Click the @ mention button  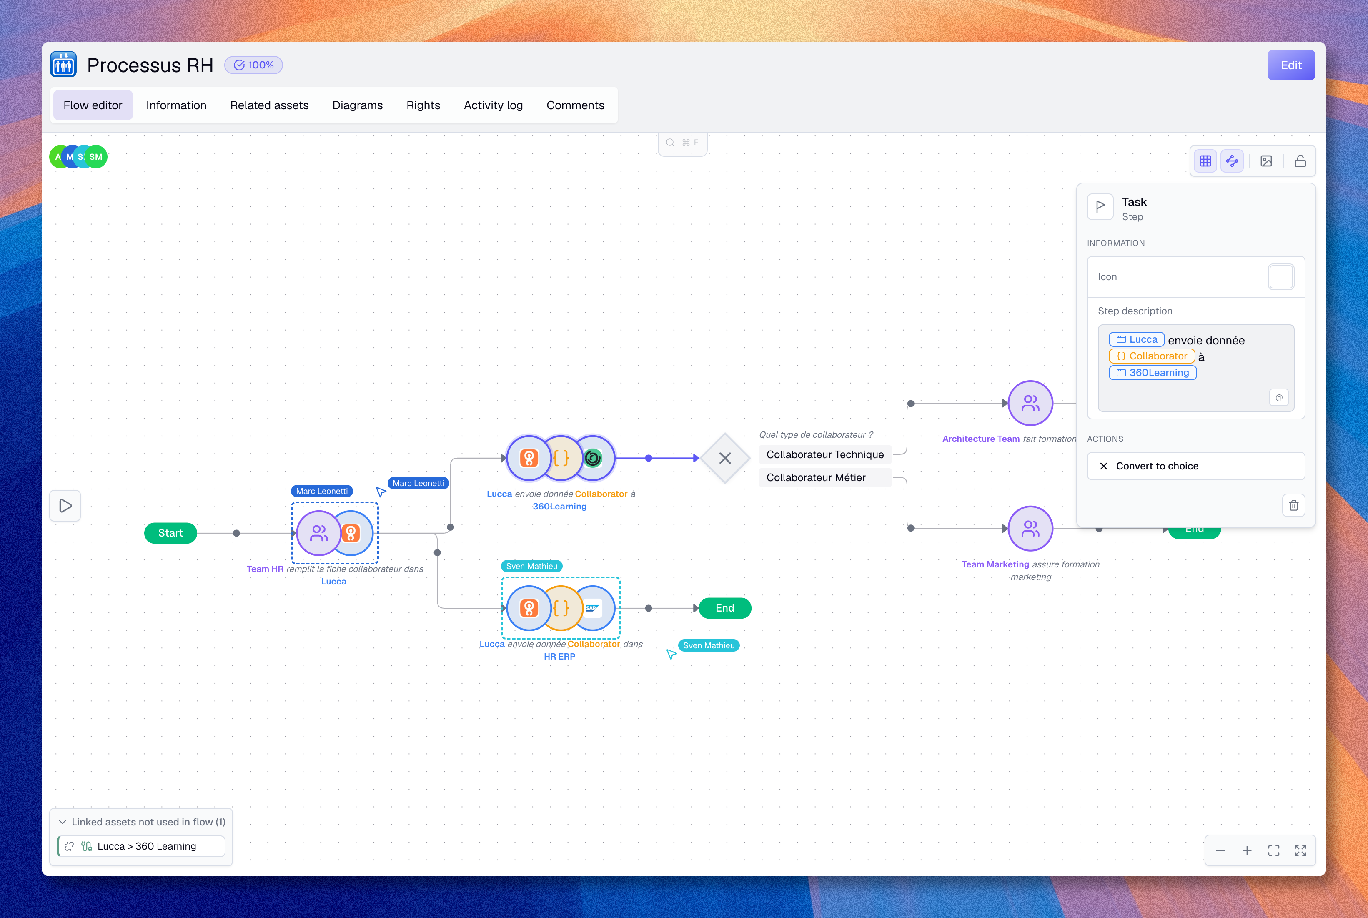click(x=1279, y=398)
